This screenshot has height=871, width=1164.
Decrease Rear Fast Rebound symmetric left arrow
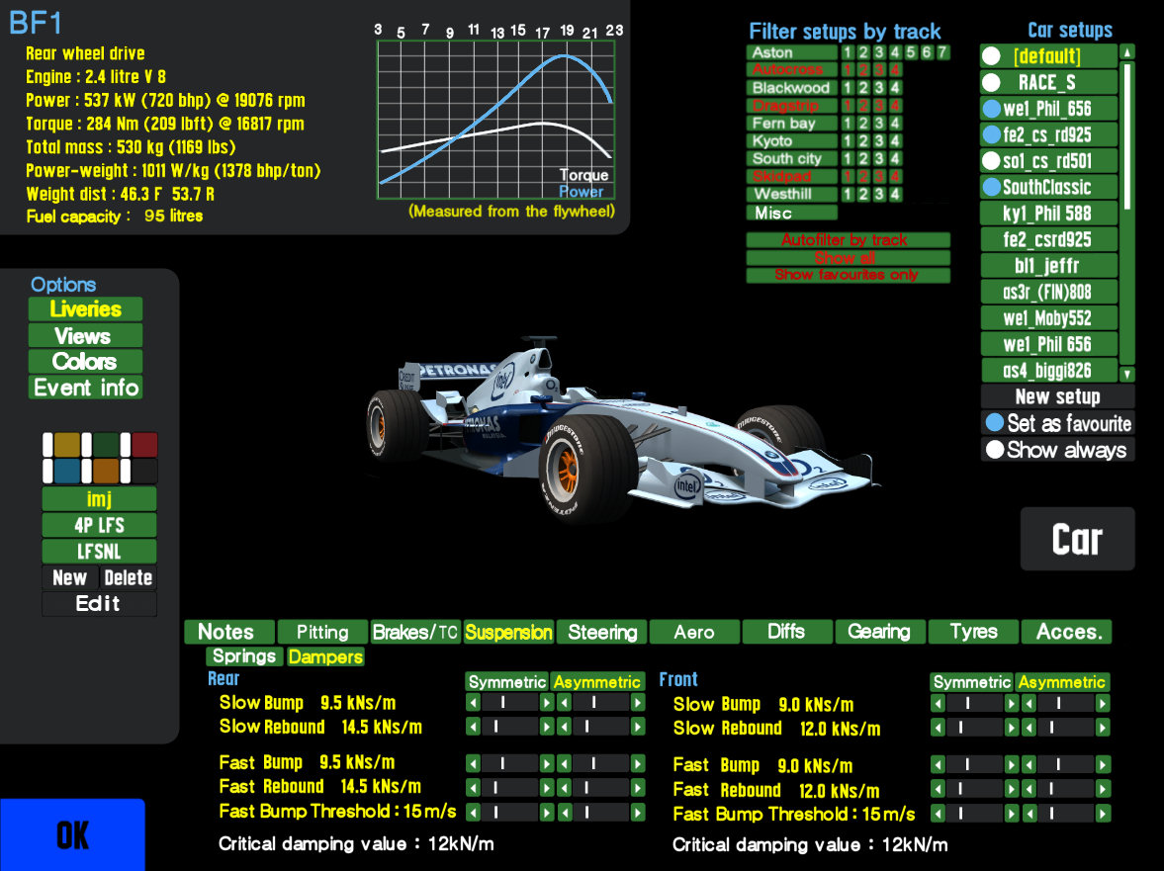pos(473,788)
